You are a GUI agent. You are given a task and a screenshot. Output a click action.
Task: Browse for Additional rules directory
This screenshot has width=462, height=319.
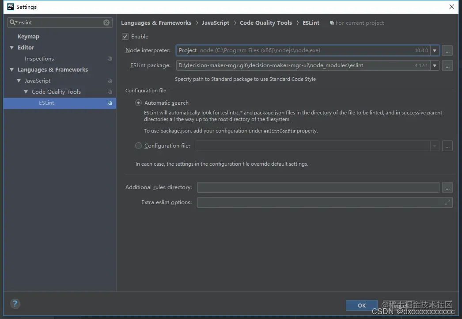[x=447, y=187]
